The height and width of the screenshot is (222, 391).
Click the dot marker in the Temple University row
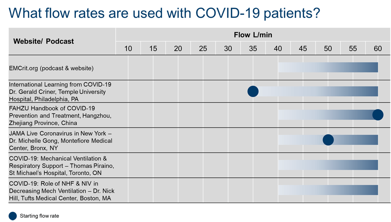click(x=253, y=91)
